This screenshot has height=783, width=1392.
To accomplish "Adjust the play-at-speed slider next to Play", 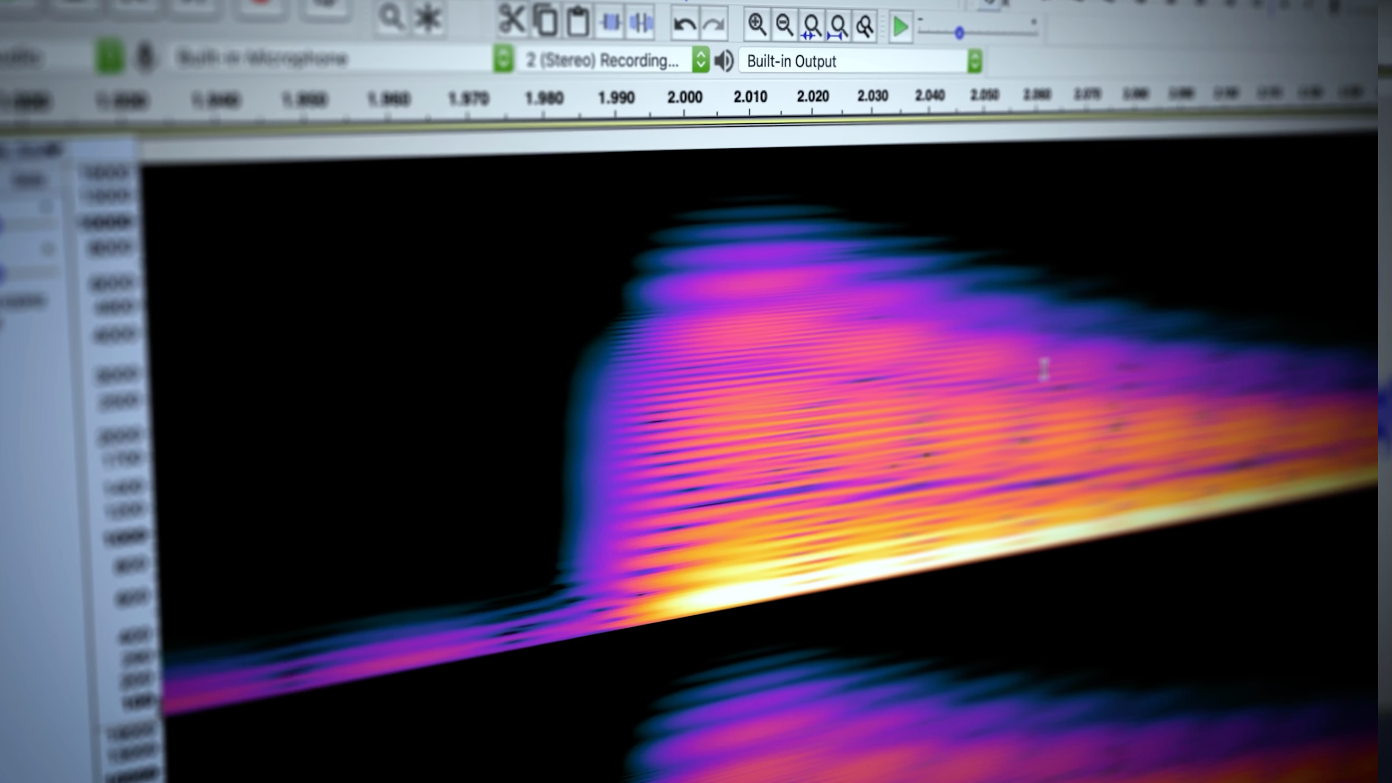I will coord(959,32).
